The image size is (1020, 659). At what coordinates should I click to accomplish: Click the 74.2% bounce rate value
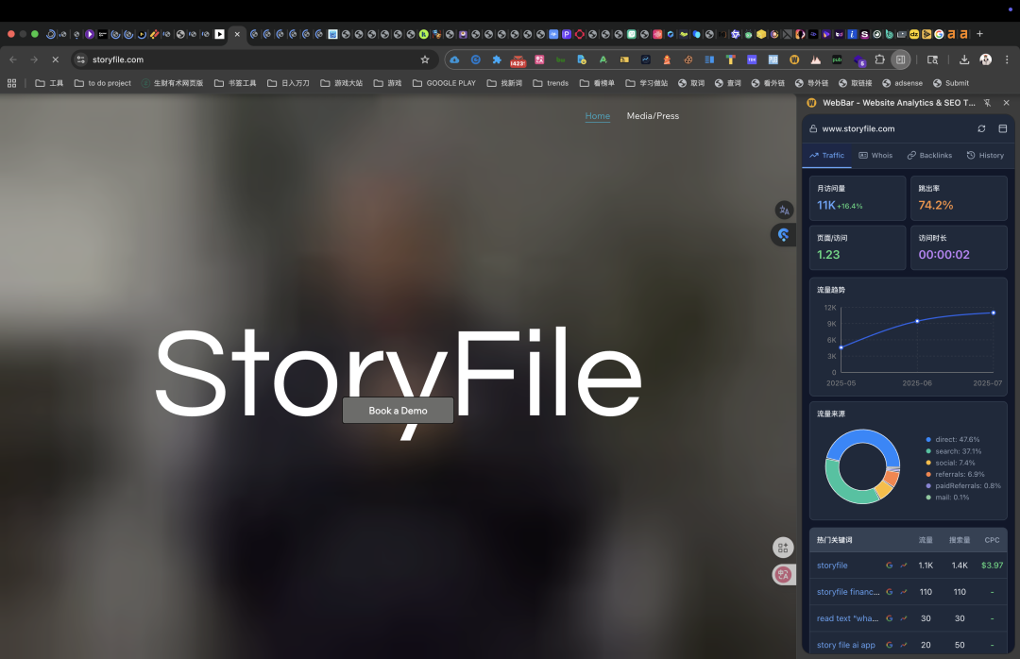[x=935, y=205]
